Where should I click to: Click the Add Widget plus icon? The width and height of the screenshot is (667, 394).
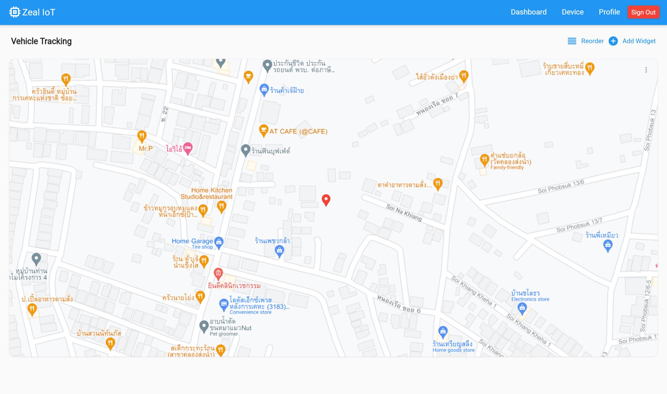pos(613,41)
